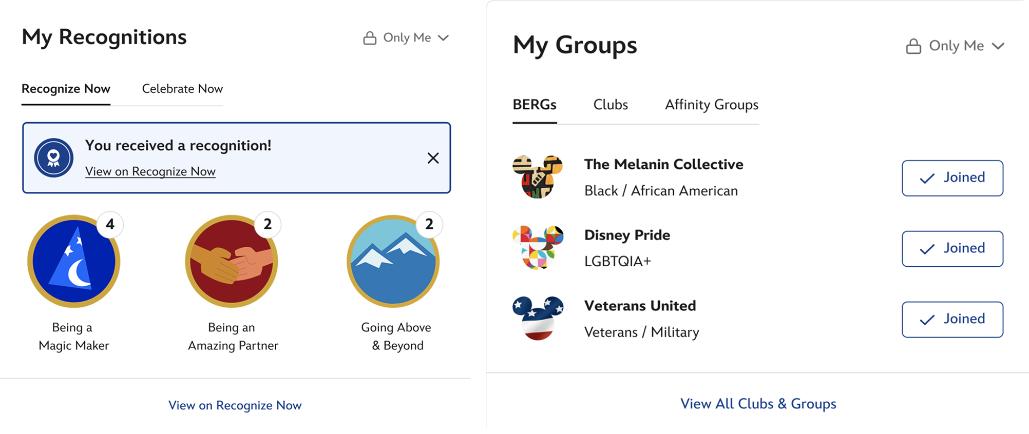Click View on Recognize Now banner link
This screenshot has width=1029, height=434.
point(150,171)
